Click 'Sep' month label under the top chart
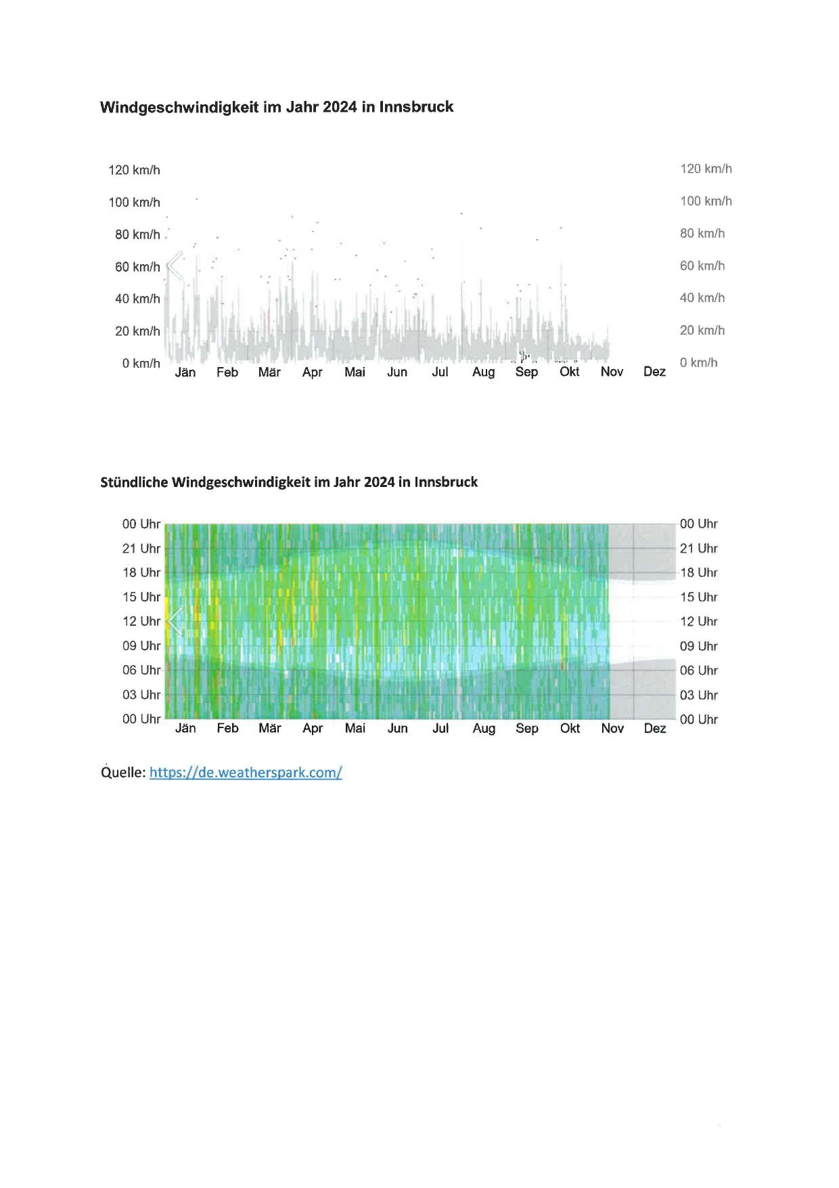839x1188 pixels. point(526,371)
